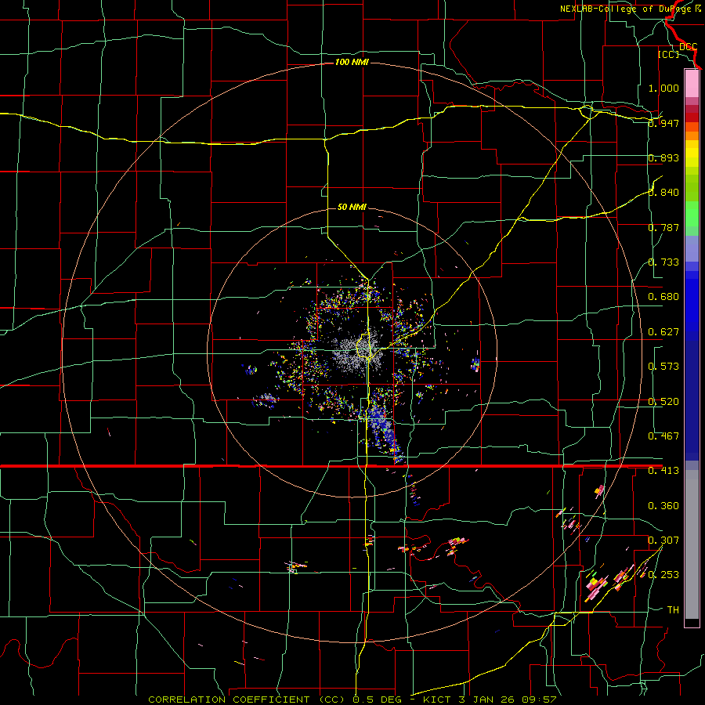
Task: Pick the light pink swatch atop the colorbar
Action: click(x=692, y=83)
